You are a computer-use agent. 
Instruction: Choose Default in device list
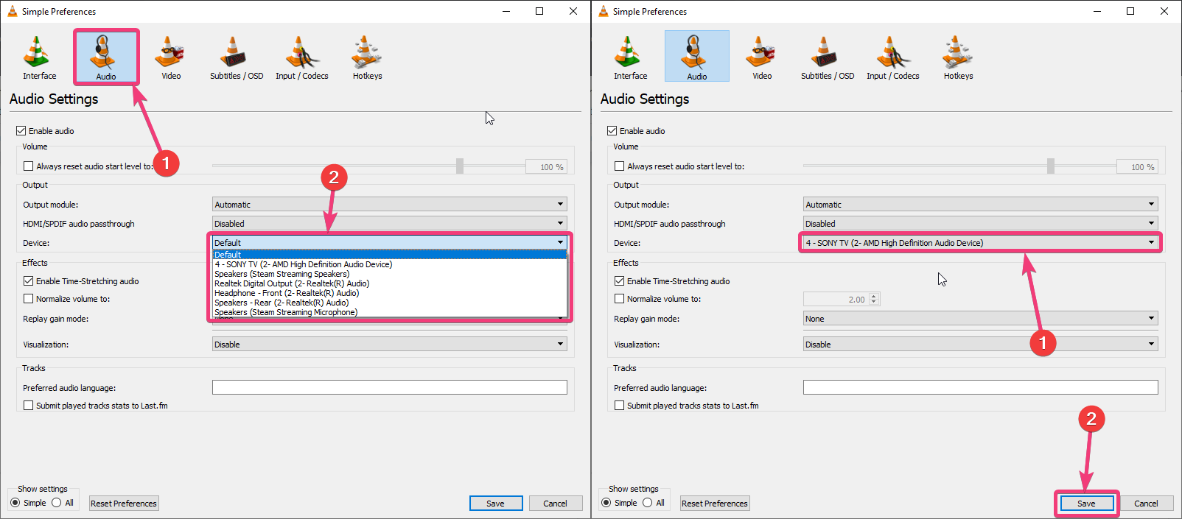[x=389, y=255]
